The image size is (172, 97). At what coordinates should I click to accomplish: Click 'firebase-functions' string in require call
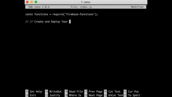pyautogui.click(x=80, y=14)
